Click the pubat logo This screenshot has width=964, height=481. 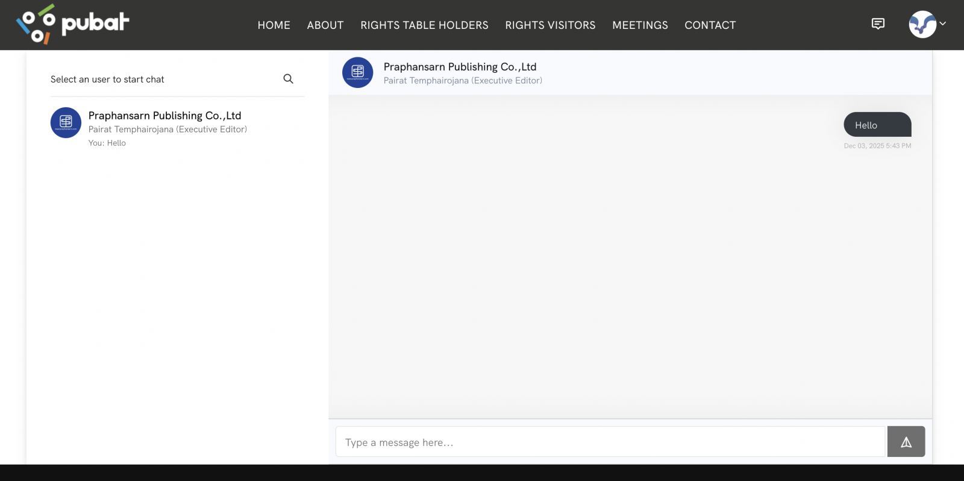click(x=73, y=24)
